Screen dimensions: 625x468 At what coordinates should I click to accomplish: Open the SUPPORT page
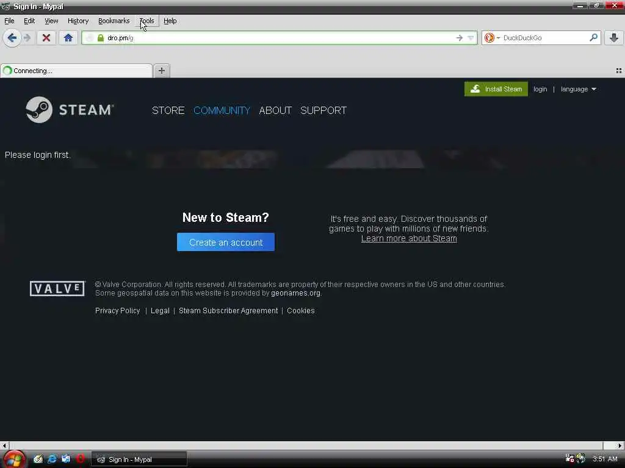pyautogui.click(x=323, y=110)
